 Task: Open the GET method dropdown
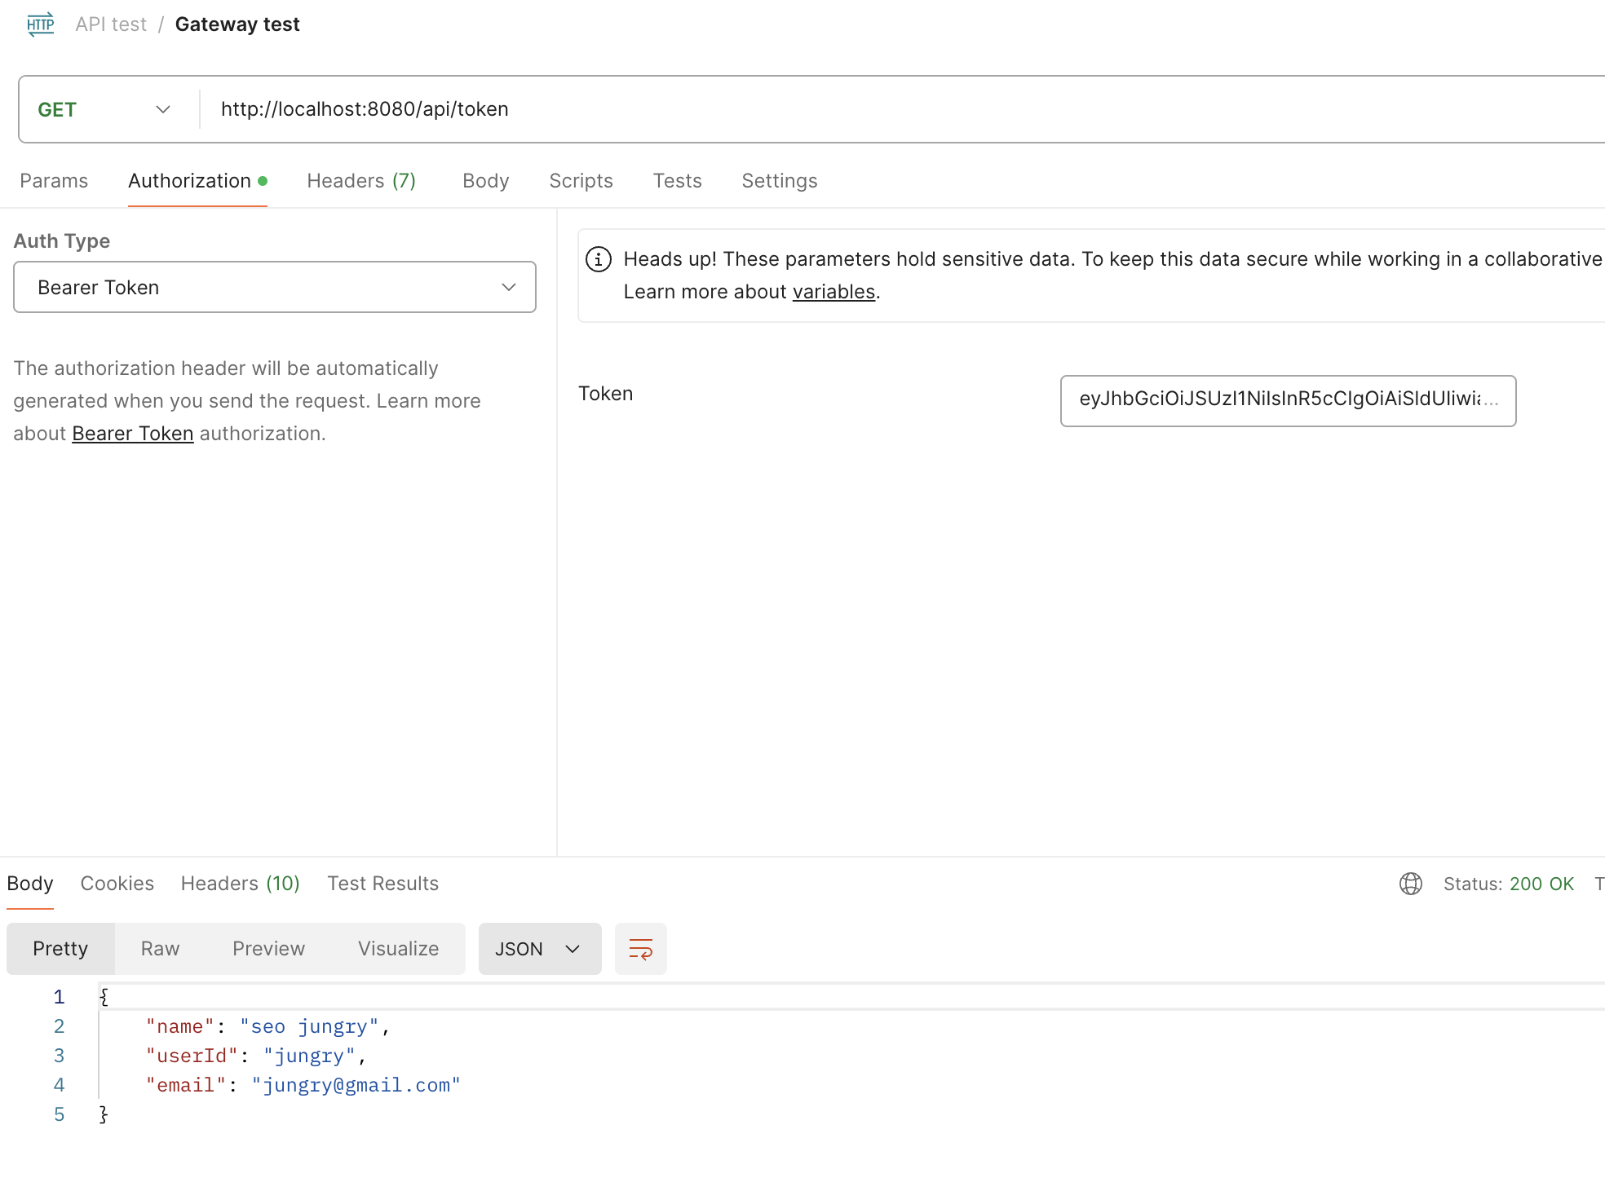105,109
